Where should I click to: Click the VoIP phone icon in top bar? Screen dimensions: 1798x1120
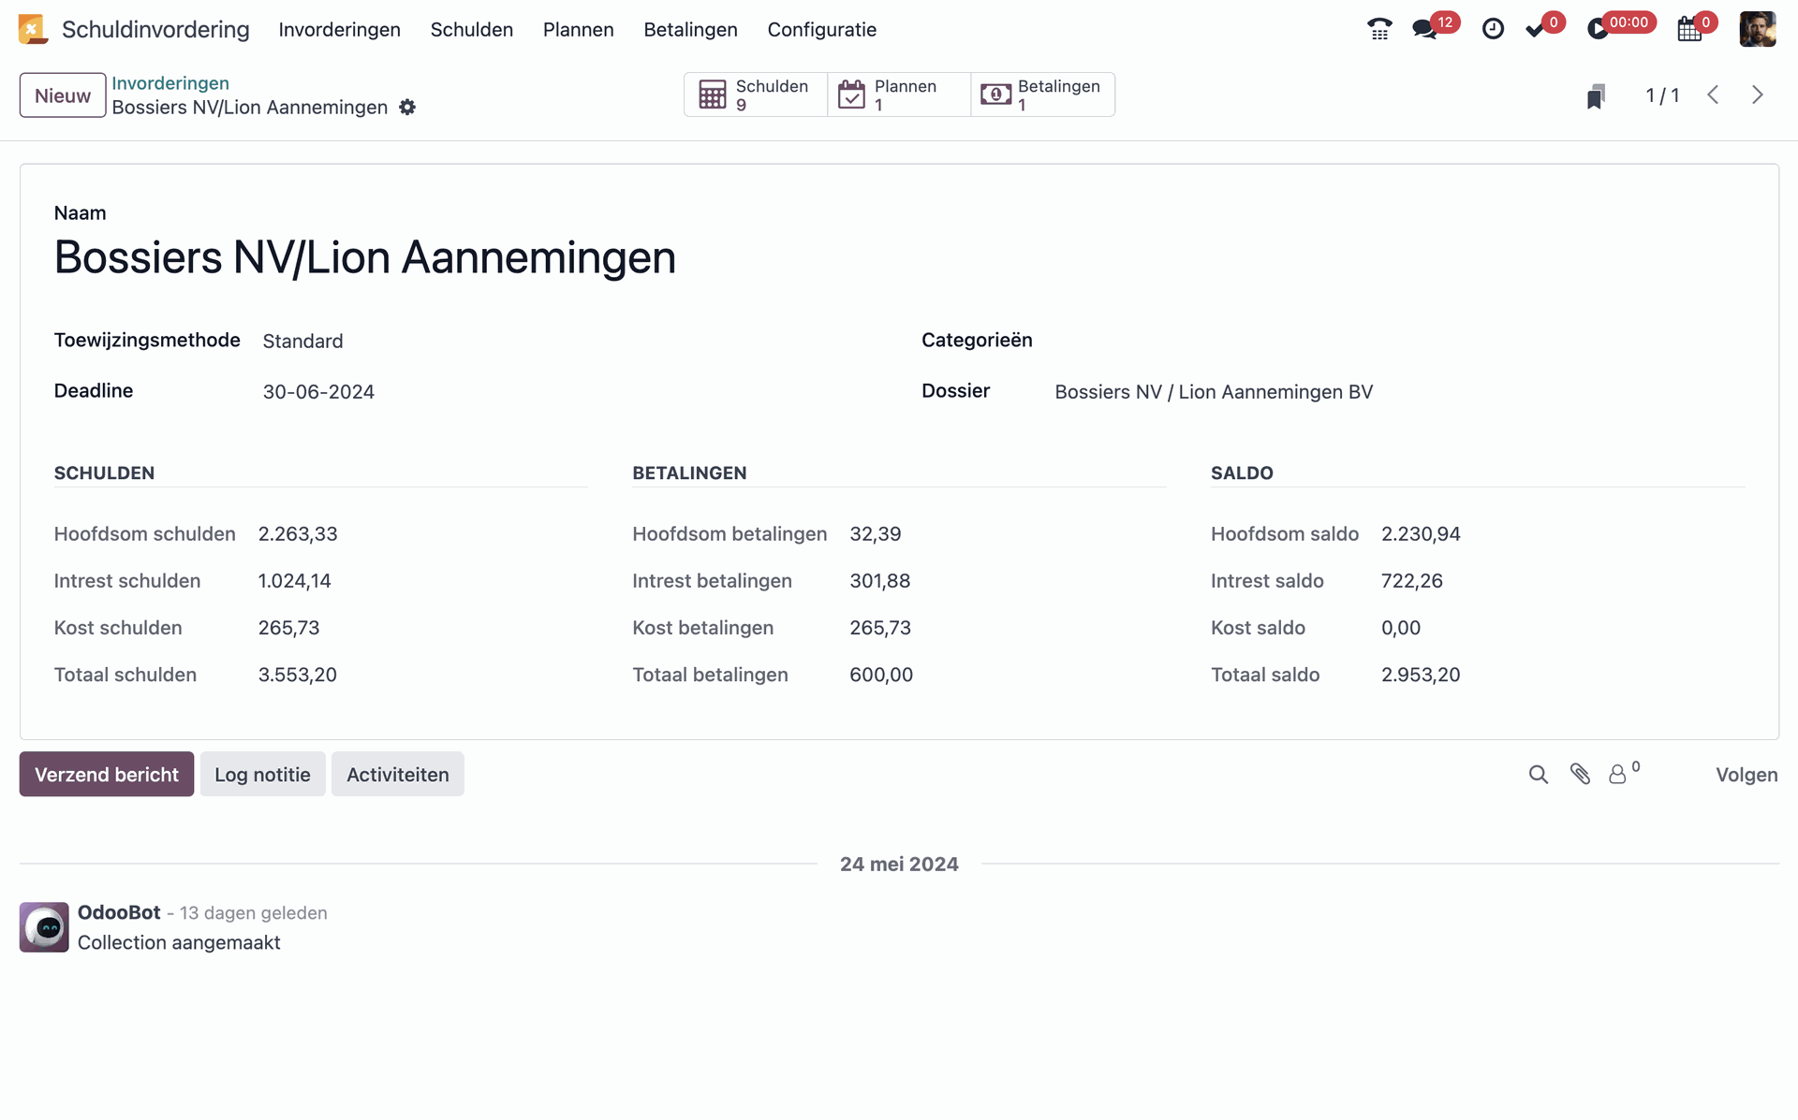pos(1378,29)
